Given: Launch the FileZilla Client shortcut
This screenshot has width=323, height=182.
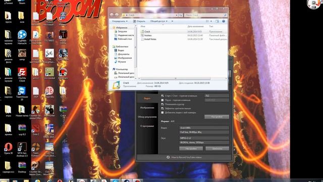Looking at the screenshot, I should [22, 75].
